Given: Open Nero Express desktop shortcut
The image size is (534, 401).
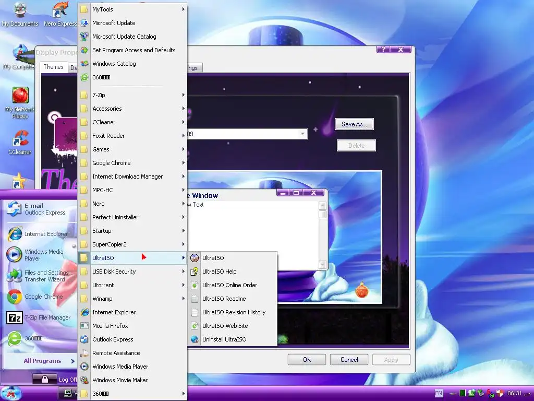Looking at the screenshot, I should pos(60,14).
